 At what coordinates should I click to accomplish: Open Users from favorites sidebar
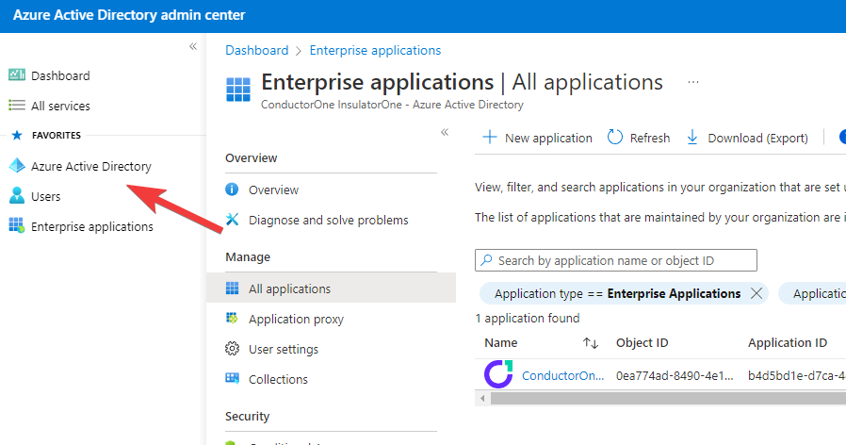[45, 196]
